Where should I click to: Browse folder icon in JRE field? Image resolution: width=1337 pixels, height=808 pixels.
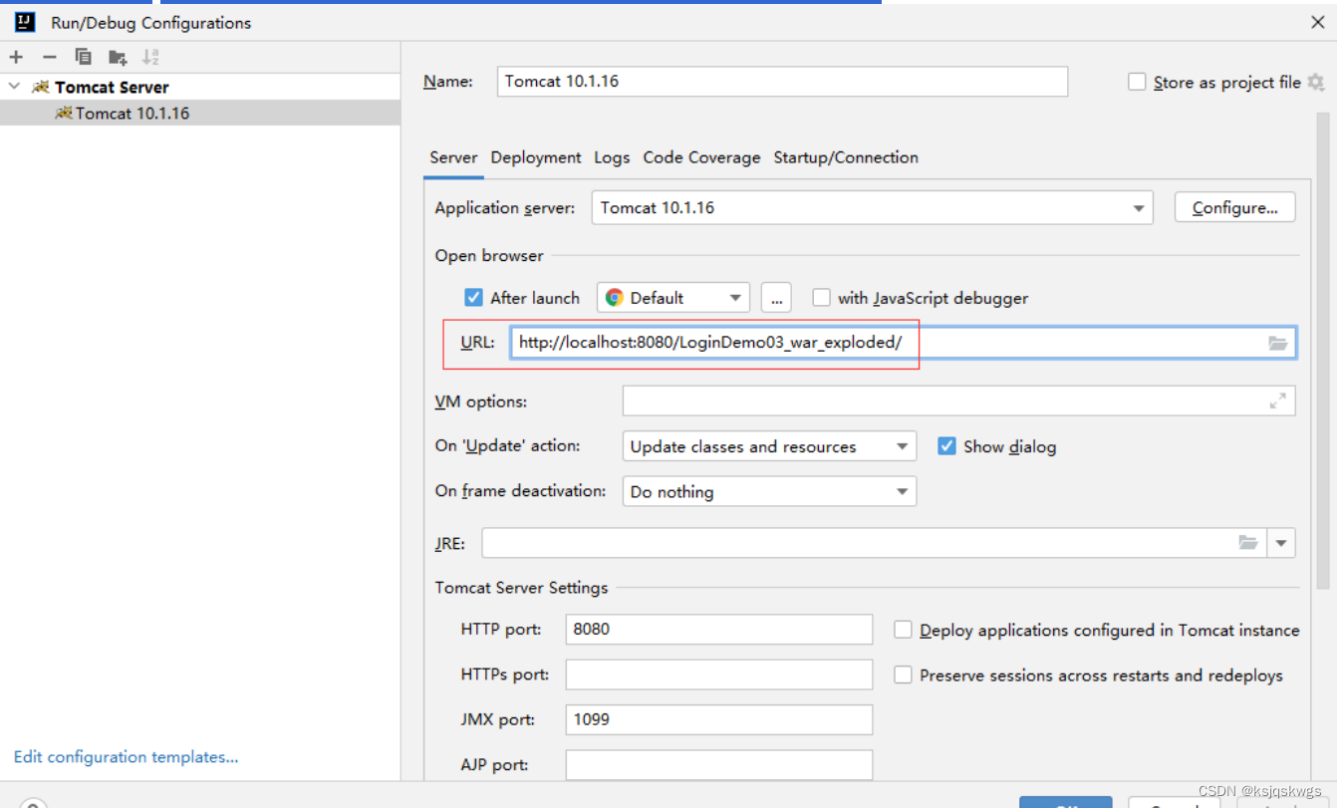coord(1248,542)
